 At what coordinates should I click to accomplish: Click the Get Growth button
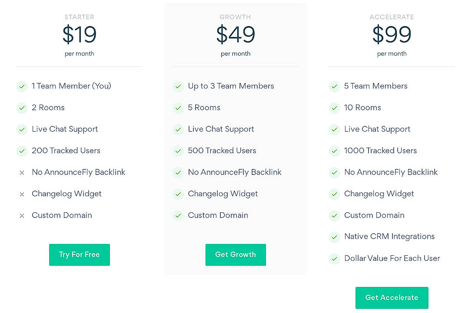click(236, 255)
